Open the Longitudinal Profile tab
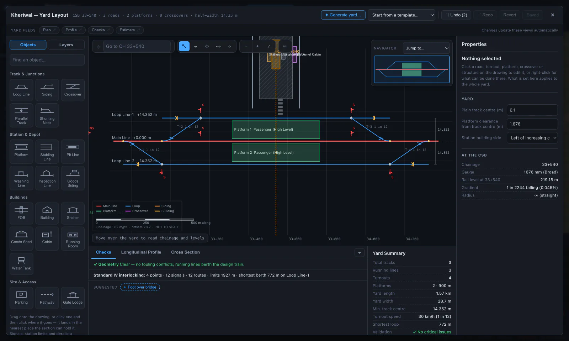Image resolution: width=569 pixels, height=341 pixels. pos(141,252)
